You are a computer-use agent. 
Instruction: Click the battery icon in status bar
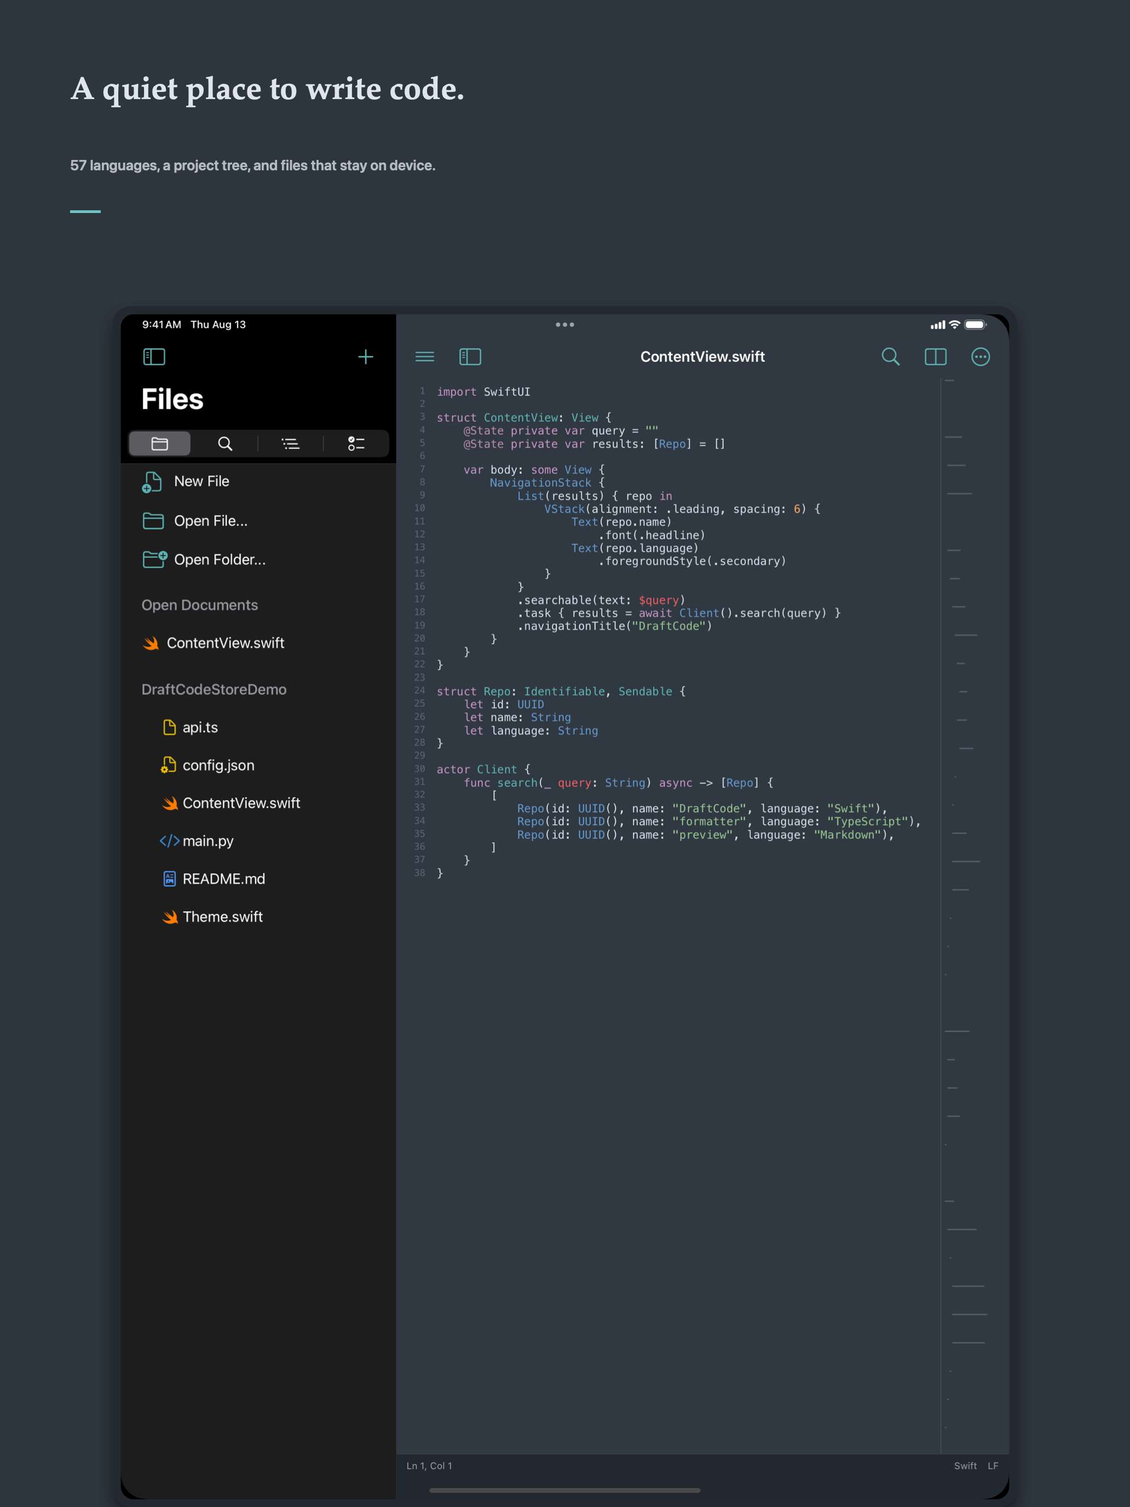tap(976, 324)
